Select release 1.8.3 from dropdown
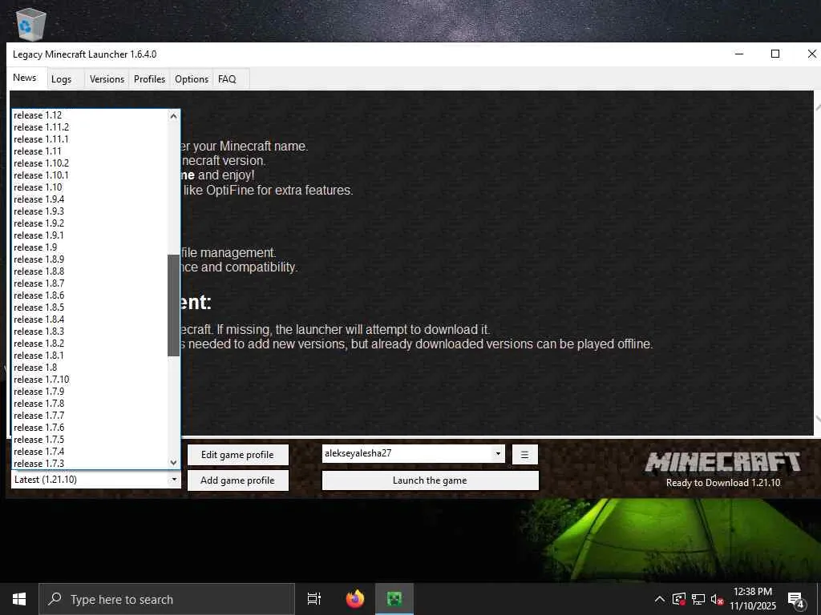Viewport: 821px width, 615px height. click(x=90, y=332)
